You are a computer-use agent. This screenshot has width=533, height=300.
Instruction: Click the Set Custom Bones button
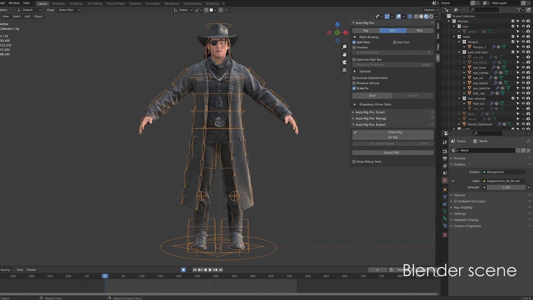382,144
